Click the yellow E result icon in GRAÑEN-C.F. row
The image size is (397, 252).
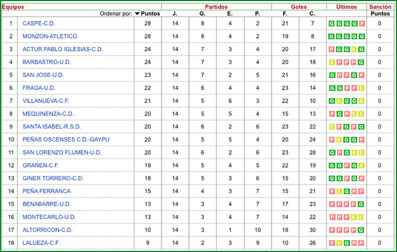tap(361, 165)
